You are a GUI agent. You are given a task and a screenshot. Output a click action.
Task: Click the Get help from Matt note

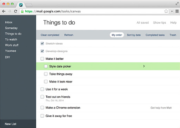click(x=161, y=108)
